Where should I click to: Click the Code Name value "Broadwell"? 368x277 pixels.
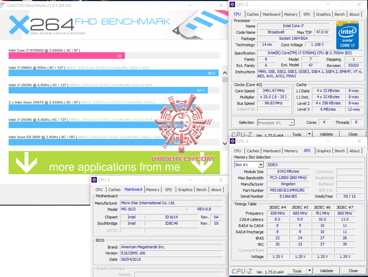(x=276, y=32)
